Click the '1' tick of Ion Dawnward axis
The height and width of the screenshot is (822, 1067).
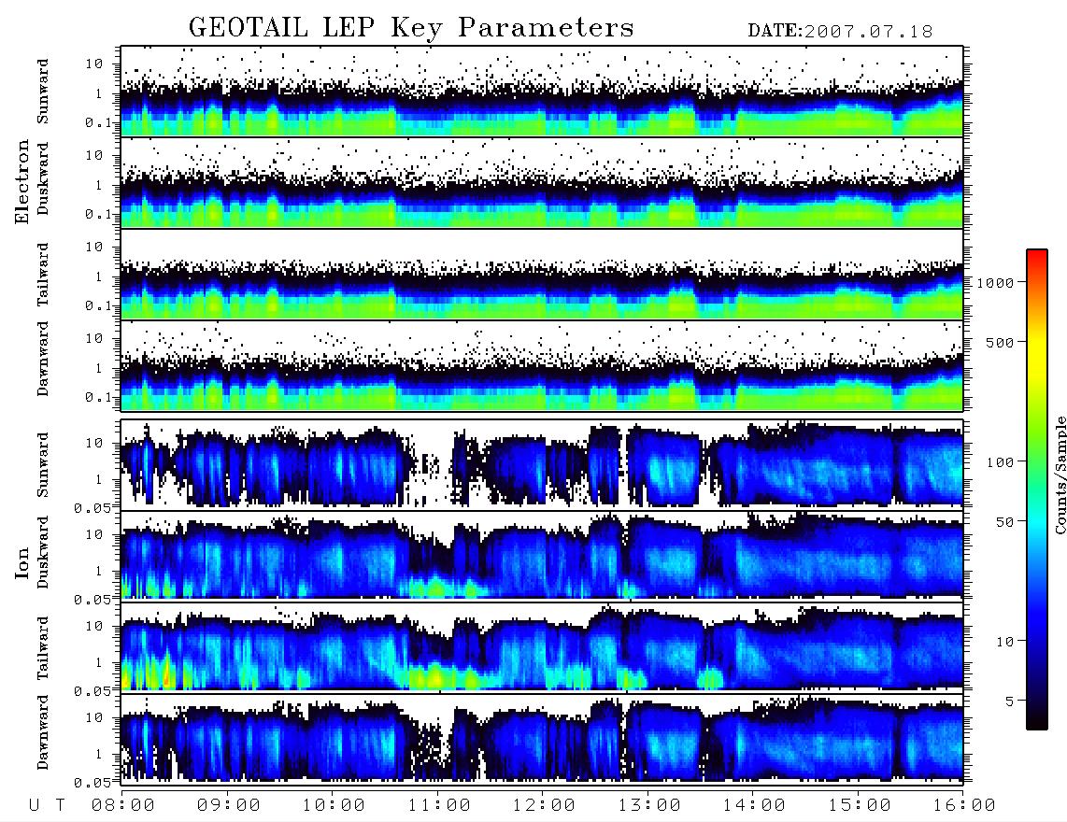pyautogui.click(x=99, y=754)
